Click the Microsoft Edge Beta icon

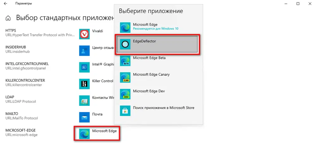pos(125,61)
